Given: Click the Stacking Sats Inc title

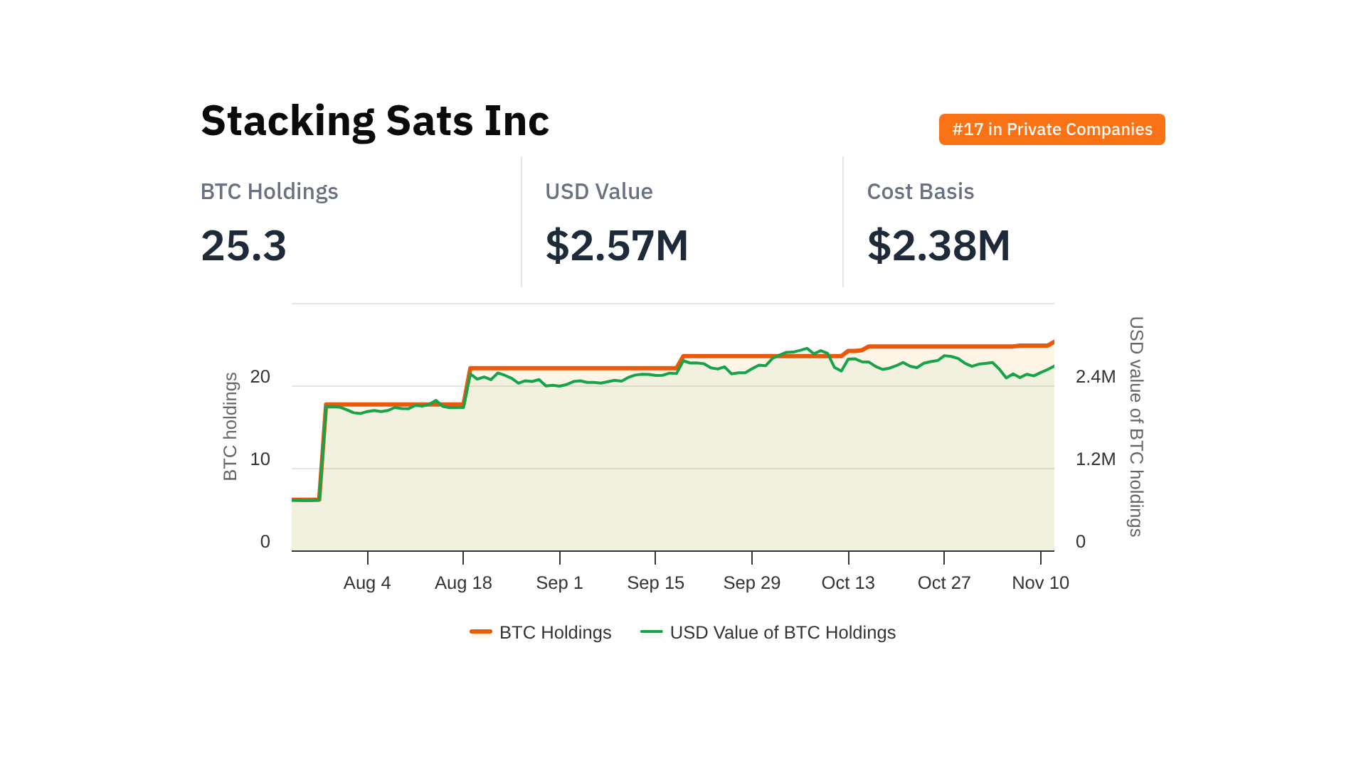Looking at the screenshot, I should (x=375, y=120).
